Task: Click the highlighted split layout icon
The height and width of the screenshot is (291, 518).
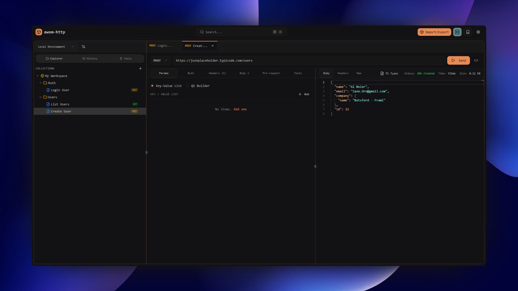Action: (x=457, y=32)
